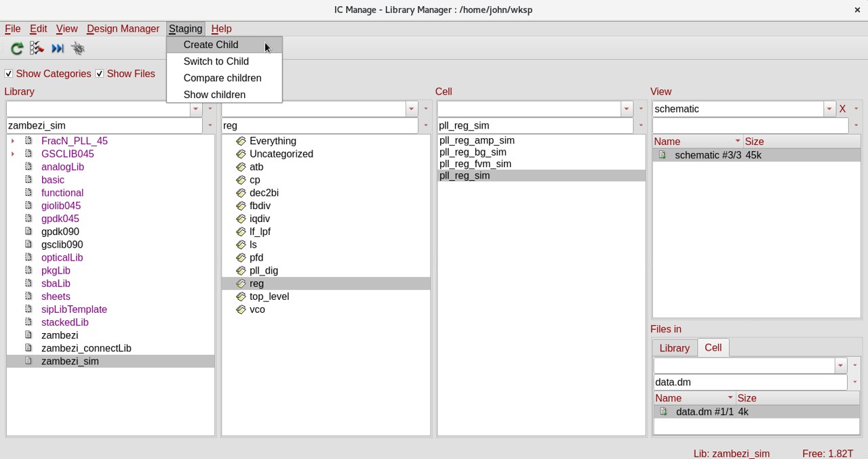Open the View schematic combo dropdown
Screen dimensions: 868x459
pos(829,109)
